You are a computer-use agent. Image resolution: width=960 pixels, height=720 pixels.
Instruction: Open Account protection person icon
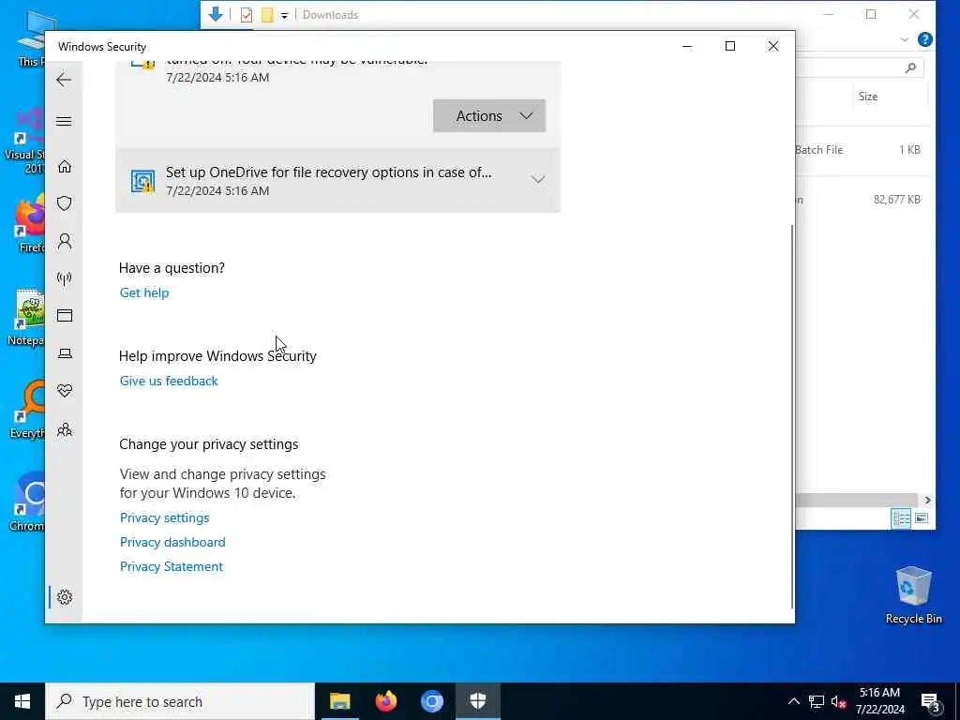pyautogui.click(x=65, y=241)
